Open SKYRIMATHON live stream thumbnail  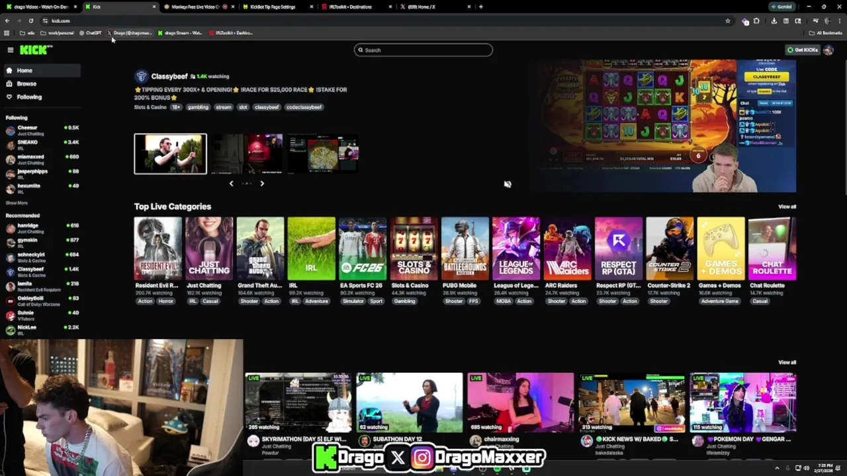(298, 403)
